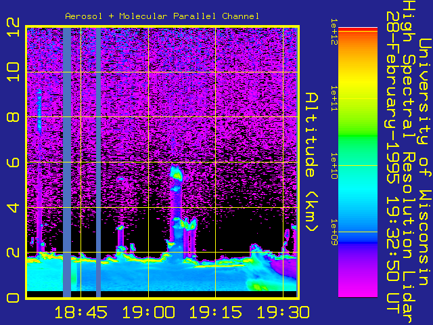This screenshot has width=433, height=325.
Task: Click the altitude axis label '12'
Action: point(13,27)
